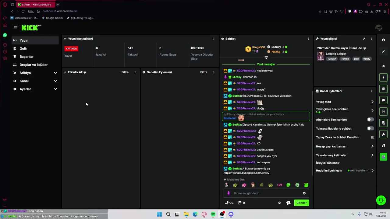
Task: Open the donate.bynogame.com/eroxy link in chat
Action: click(x=246, y=173)
